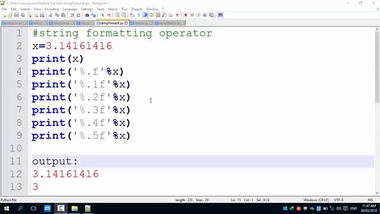Toggle synchronized horizontal scrolling
380x214 pixels.
coord(124,15)
